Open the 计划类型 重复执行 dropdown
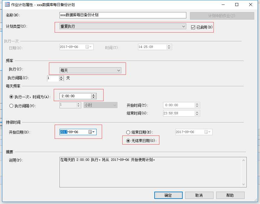Viewport: 260px width, 204px height. coord(123,26)
